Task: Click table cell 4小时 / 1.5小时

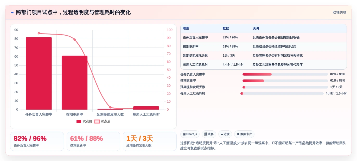Action: click(x=233, y=65)
